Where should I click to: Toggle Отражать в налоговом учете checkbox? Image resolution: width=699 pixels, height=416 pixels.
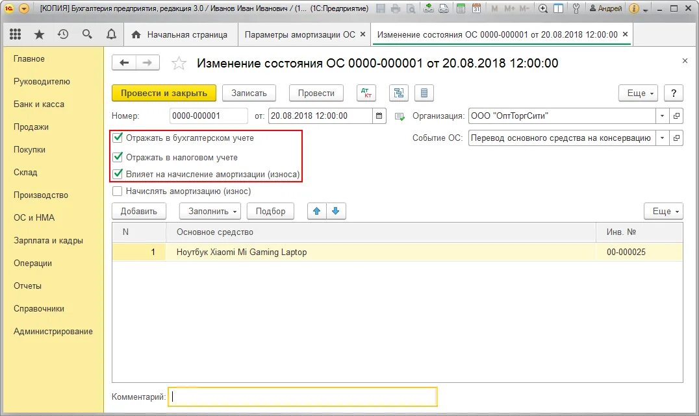(x=118, y=157)
